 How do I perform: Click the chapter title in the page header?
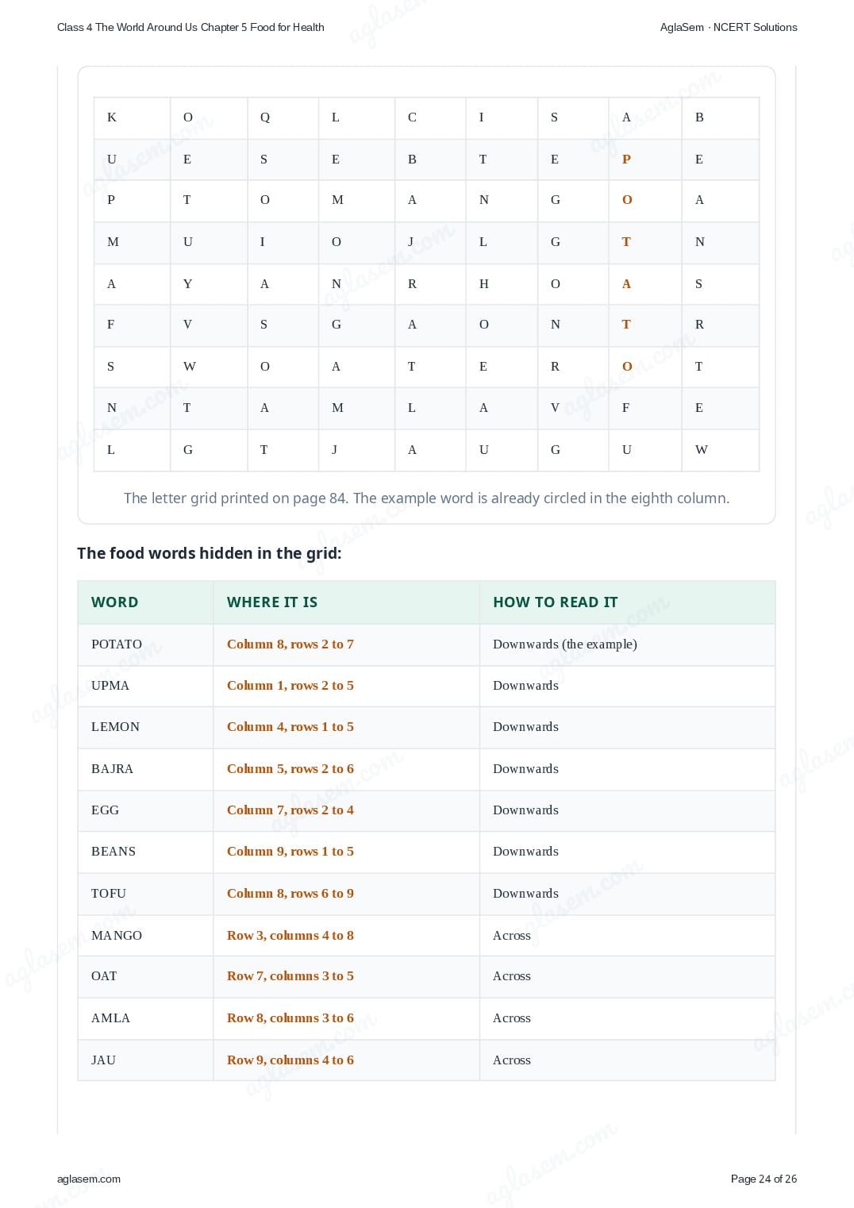click(190, 27)
